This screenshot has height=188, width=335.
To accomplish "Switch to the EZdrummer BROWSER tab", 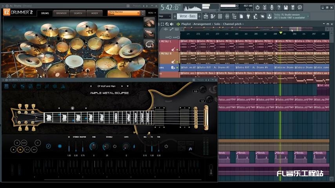I will tap(61, 13).
